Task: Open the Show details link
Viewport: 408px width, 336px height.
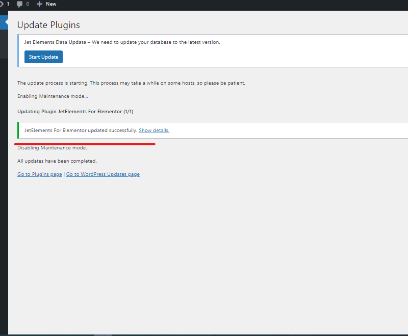Action: (154, 131)
